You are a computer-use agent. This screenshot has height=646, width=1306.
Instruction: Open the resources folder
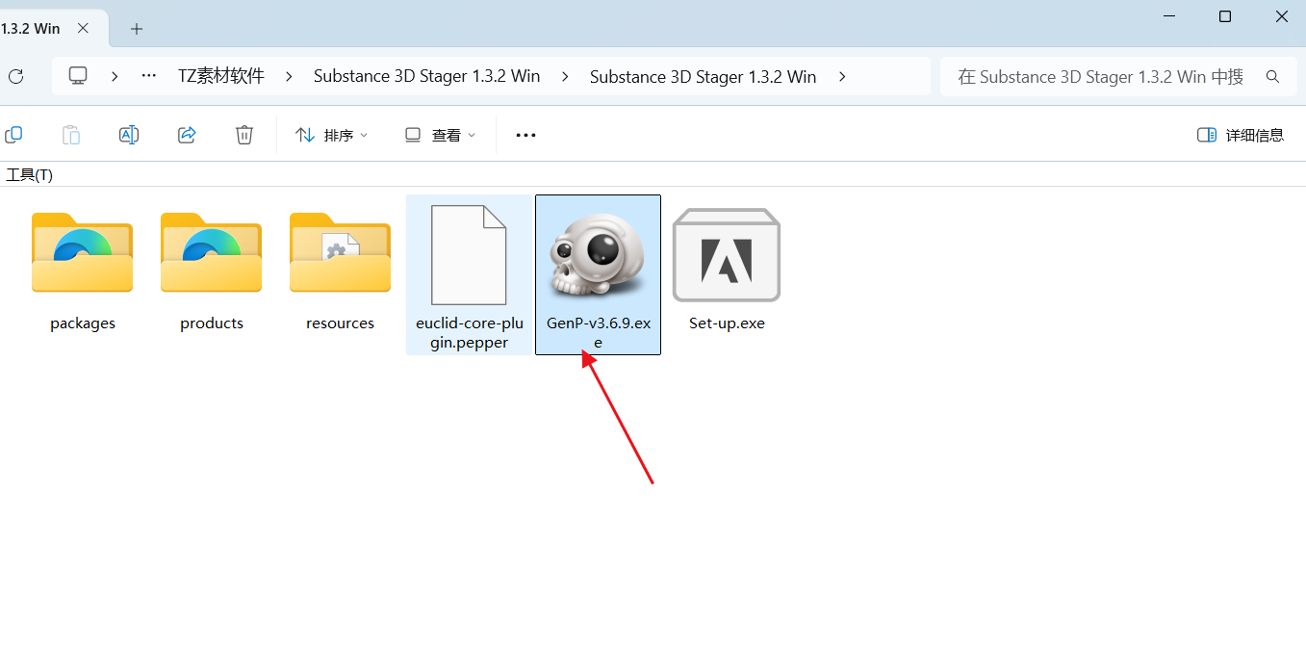click(x=340, y=252)
